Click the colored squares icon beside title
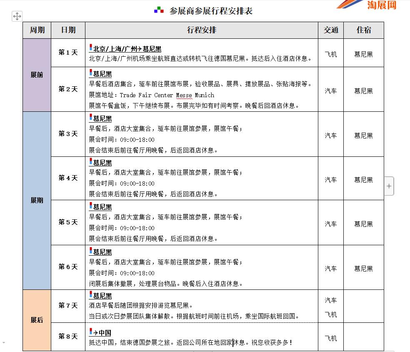Image resolution: width=410 pixels, height=352 pixels. point(159,10)
